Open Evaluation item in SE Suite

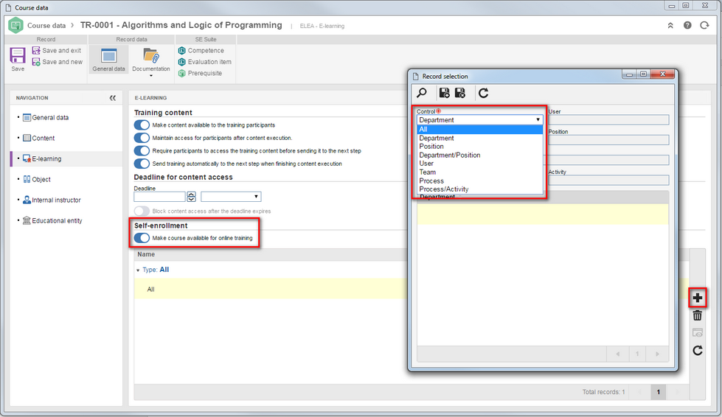pyautogui.click(x=204, y=62)
